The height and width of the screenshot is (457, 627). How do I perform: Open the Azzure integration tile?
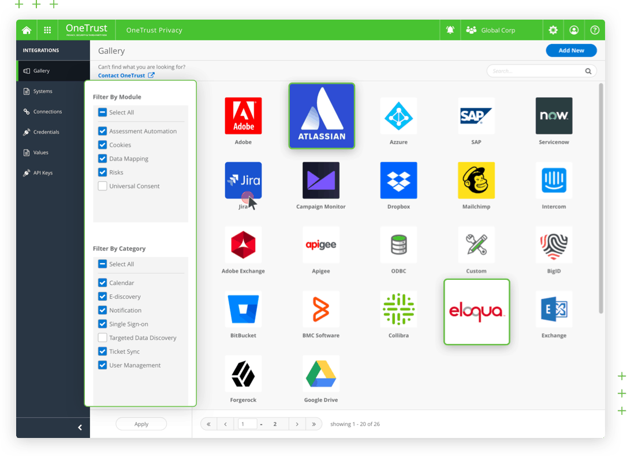pyautogui.click(x=398, y=116)
